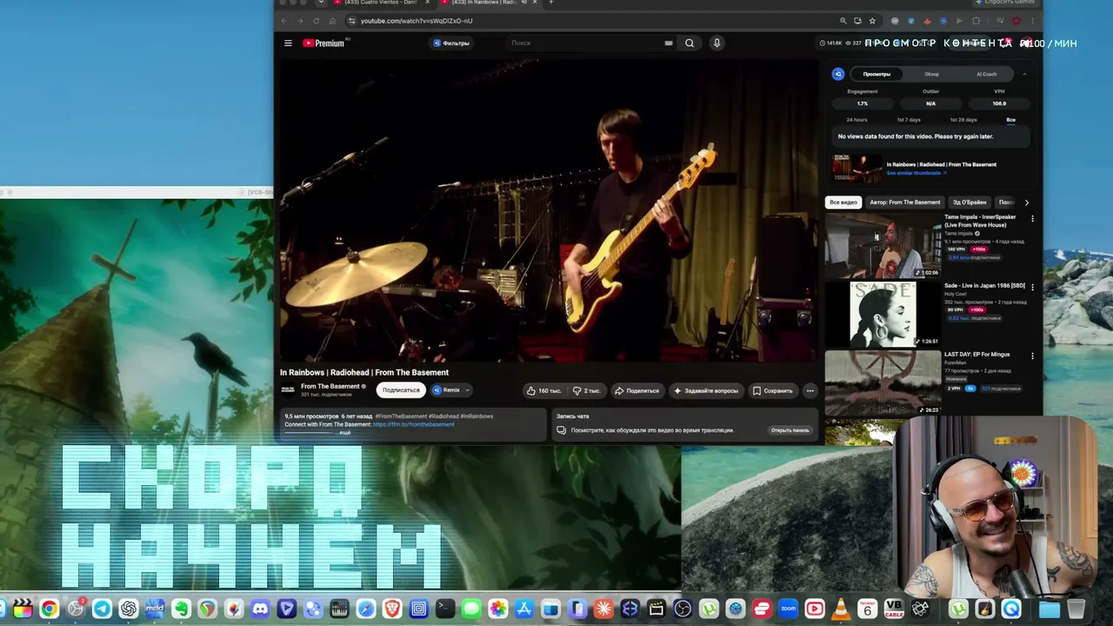The height and width of the screenshot is (626, 1113).
Task: Click the "Задавайте вопросы" button
Action: [706, 390]
